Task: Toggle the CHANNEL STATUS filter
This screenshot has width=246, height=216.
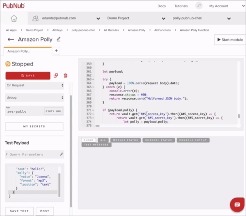Action: (x=158, y=140)
